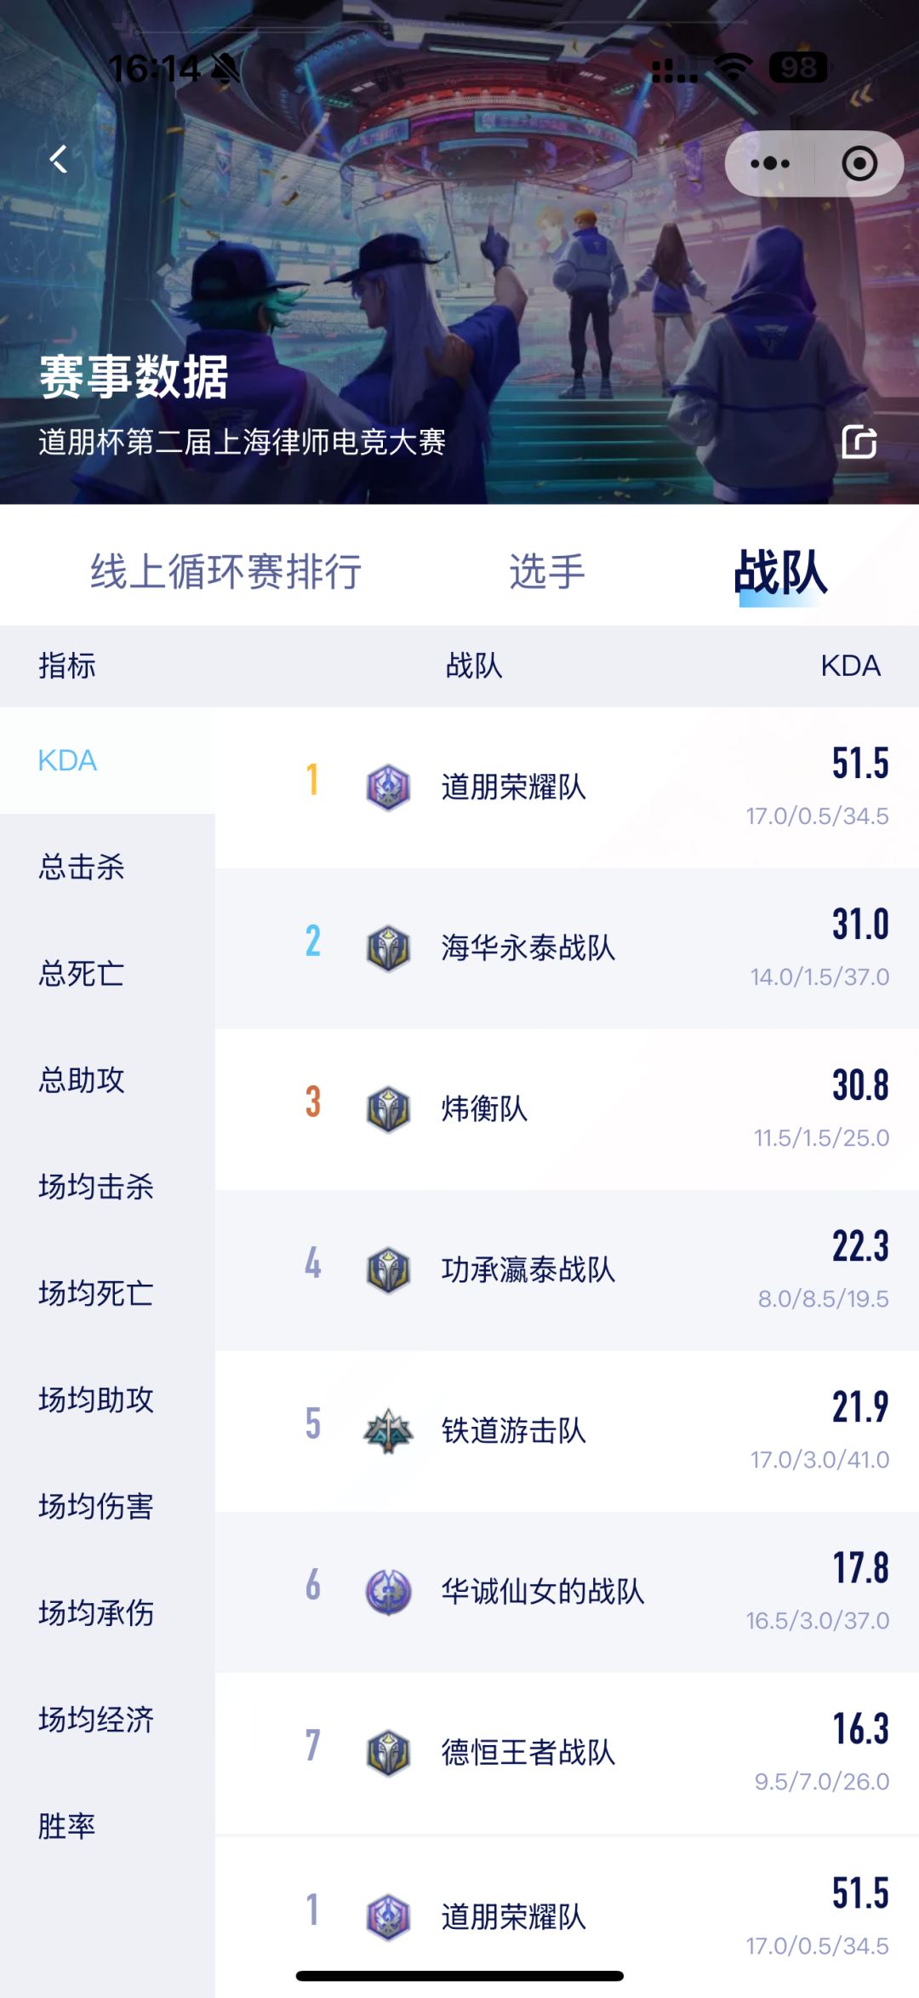
Task: Tap the 铁道游击队 team logo
Action: [x=389, y=1430]
